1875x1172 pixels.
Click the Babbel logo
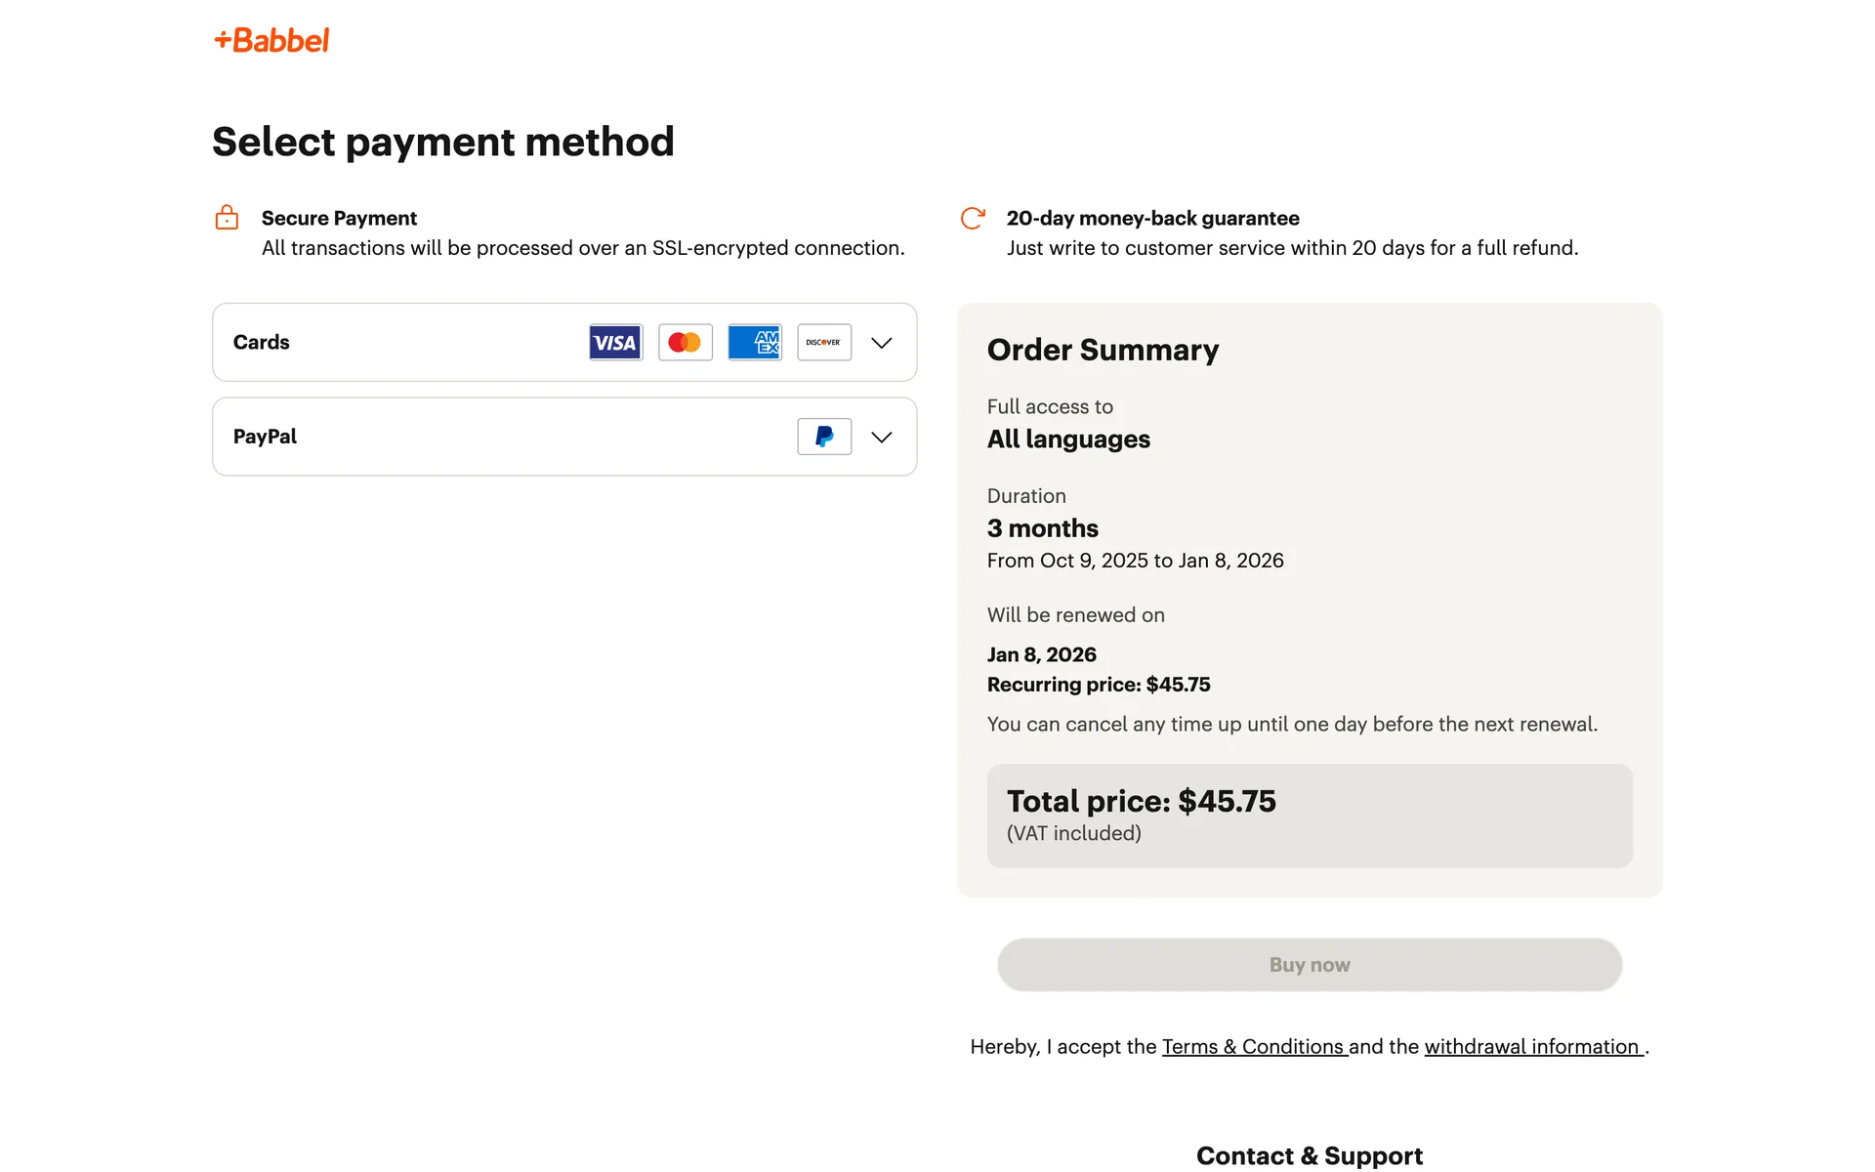[x=271, y=40]
